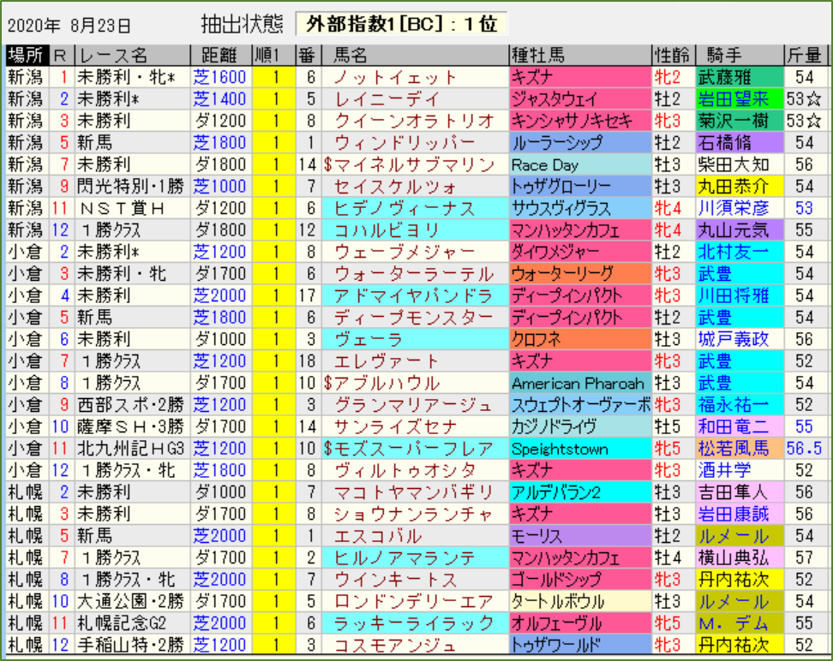Viewport: 833px width, 661px height.
Task: Open horse ラッキーライラック entry
Action: (414, 623)
